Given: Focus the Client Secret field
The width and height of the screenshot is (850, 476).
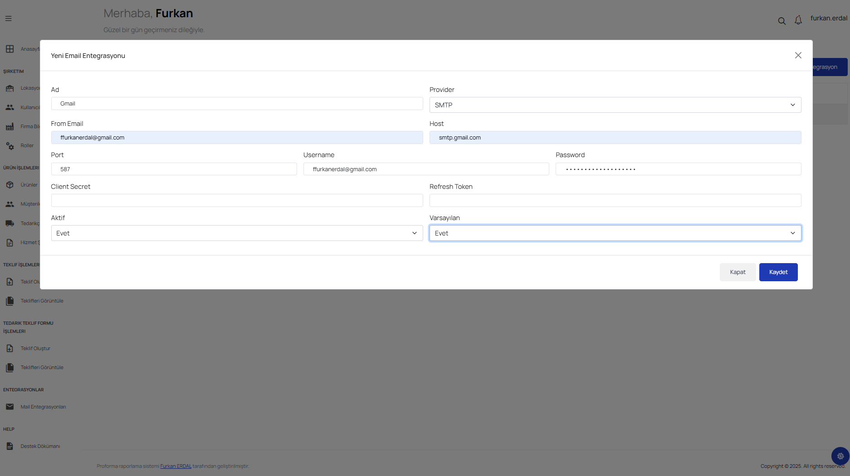Looking at the screenshot, I should (x=237, y=201).
